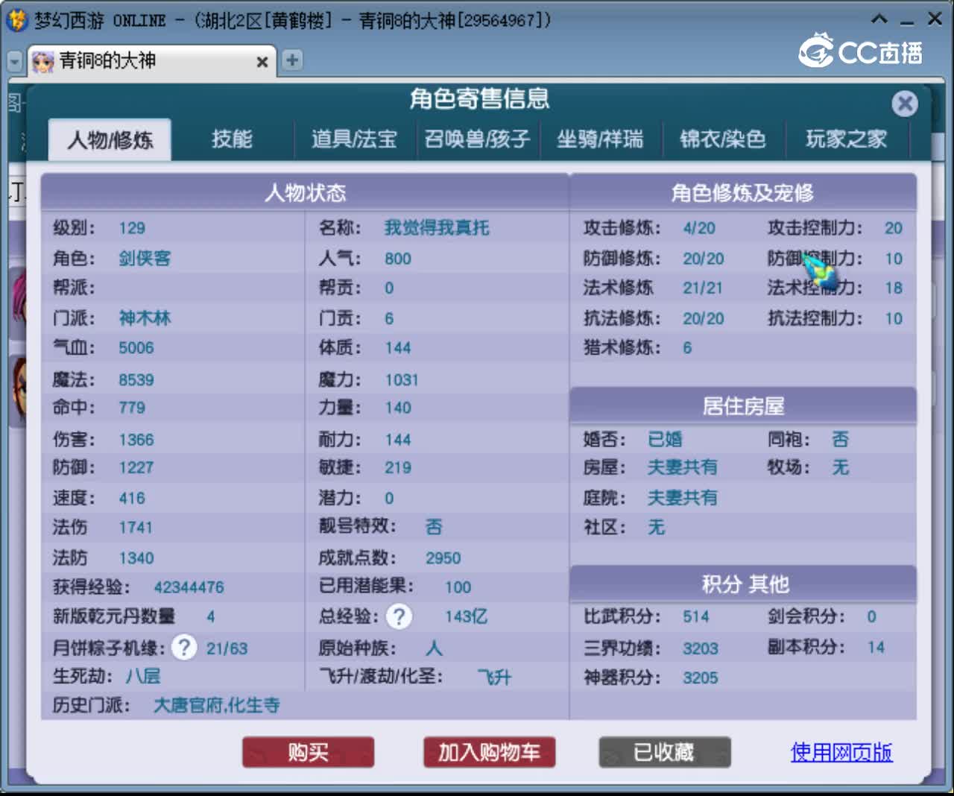The image size is (954, 796).
Task: Switch to the 人物/修炼 tab
Action: click(x=110, y=139)
